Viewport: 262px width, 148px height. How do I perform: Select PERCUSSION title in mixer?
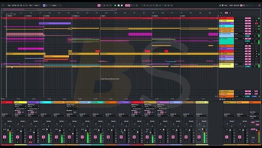(x=202, y=102)
